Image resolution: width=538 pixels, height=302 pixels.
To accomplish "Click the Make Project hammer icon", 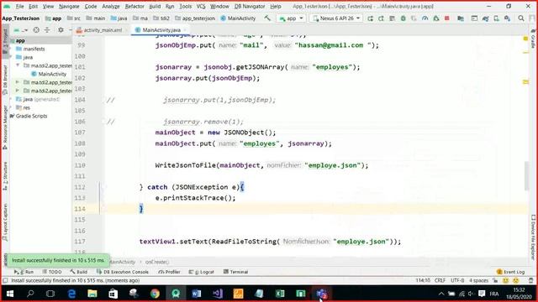I will point(267,18).
